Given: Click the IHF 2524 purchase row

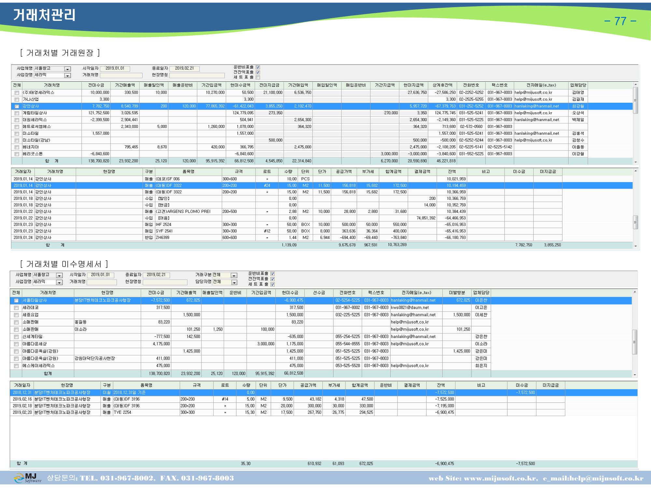Looking at the screenshot, I should (287, 224).
